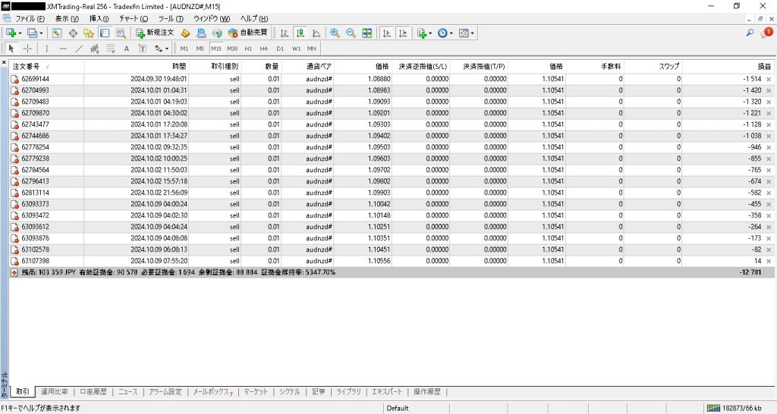The height and width of the screenshot is (414, 777).
Task: Open the チャート (Chart) menu
Action: [134, 17]
